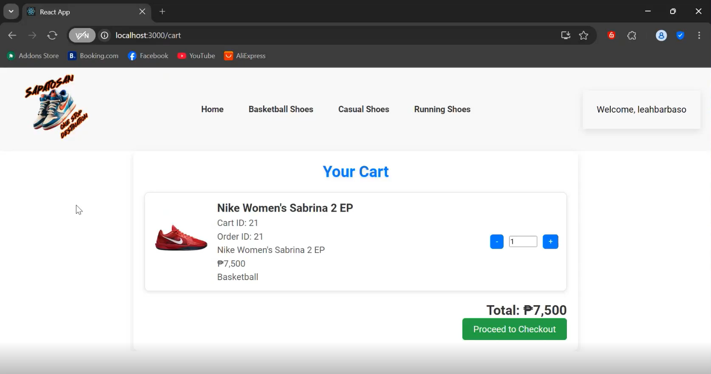The image size is (711, 374).
Task: Bookmark this page with the star
Action: (584, 35)
